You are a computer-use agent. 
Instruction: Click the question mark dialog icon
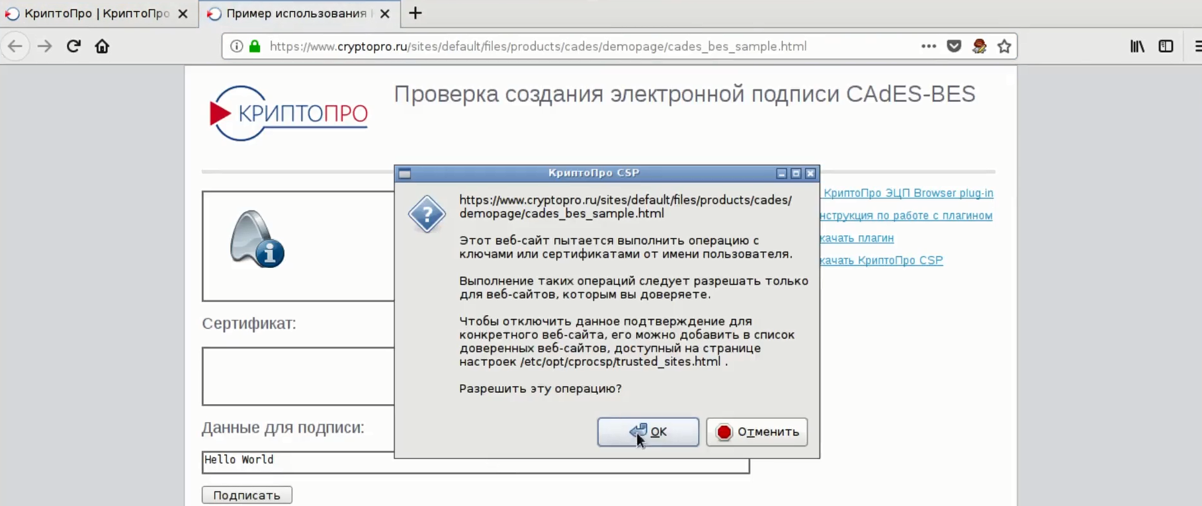coord(427,214)
